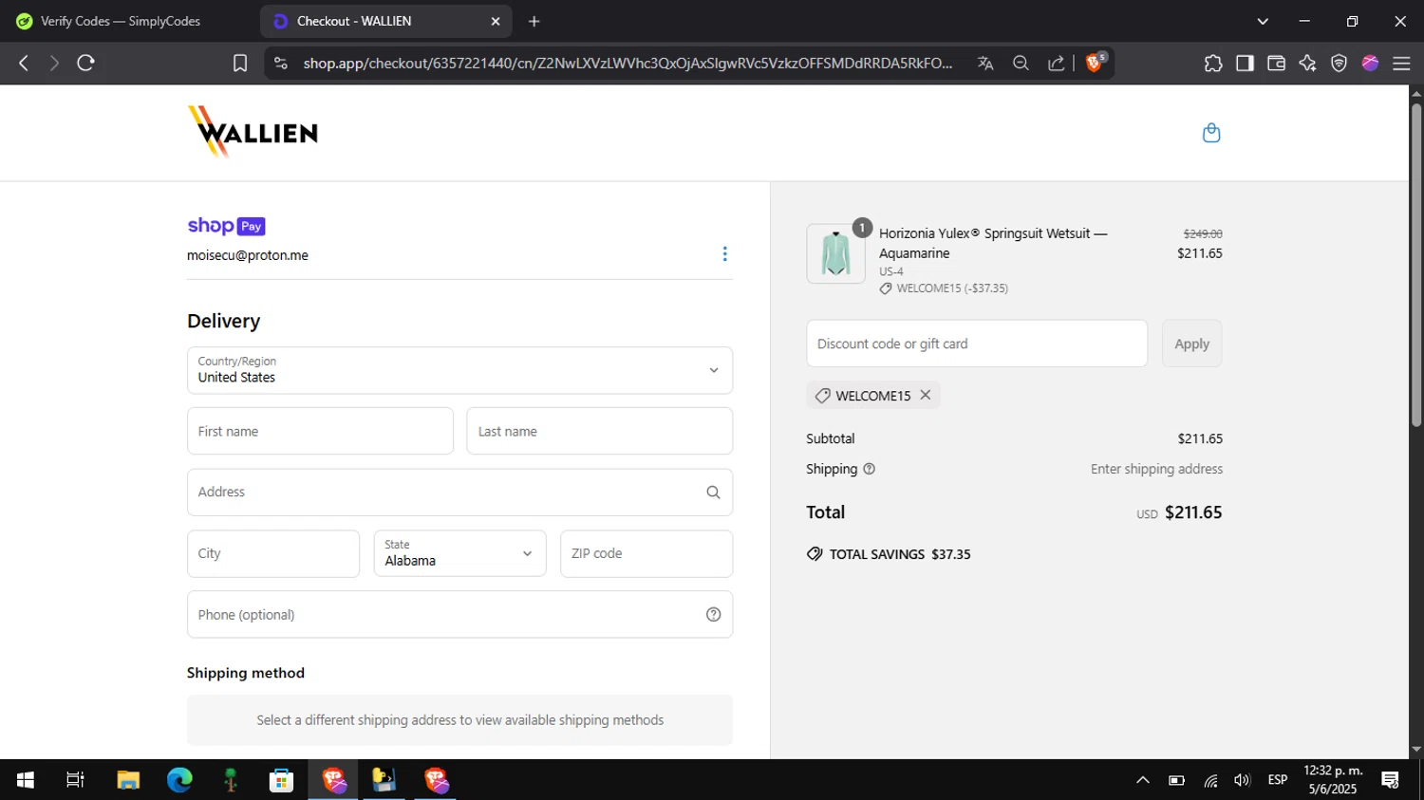
Task: Open Shop Pay account options menu
Action: pos(724,253)
